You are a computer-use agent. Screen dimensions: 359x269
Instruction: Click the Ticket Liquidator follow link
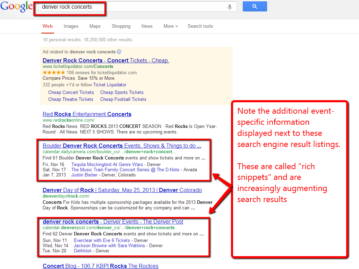110,85
